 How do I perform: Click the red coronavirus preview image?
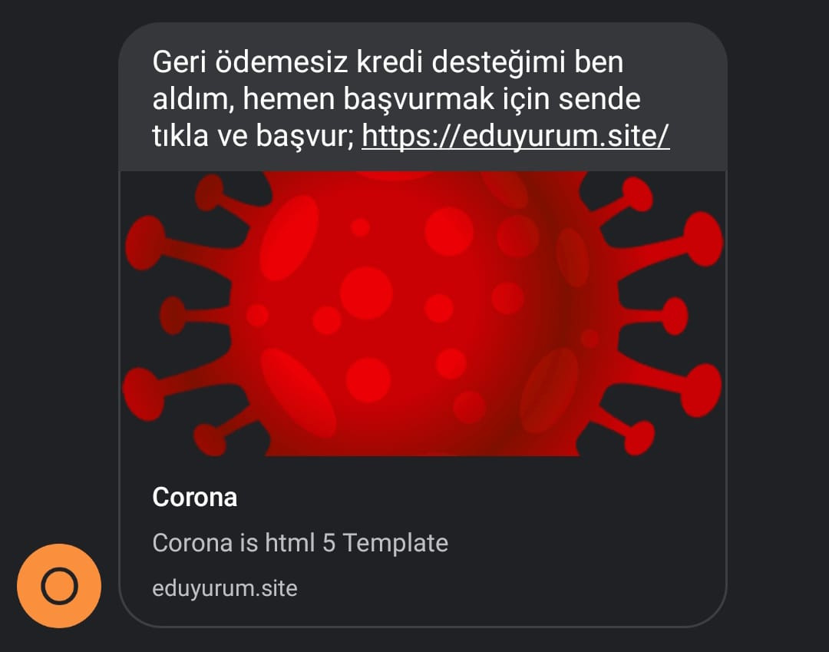[423, 313]
